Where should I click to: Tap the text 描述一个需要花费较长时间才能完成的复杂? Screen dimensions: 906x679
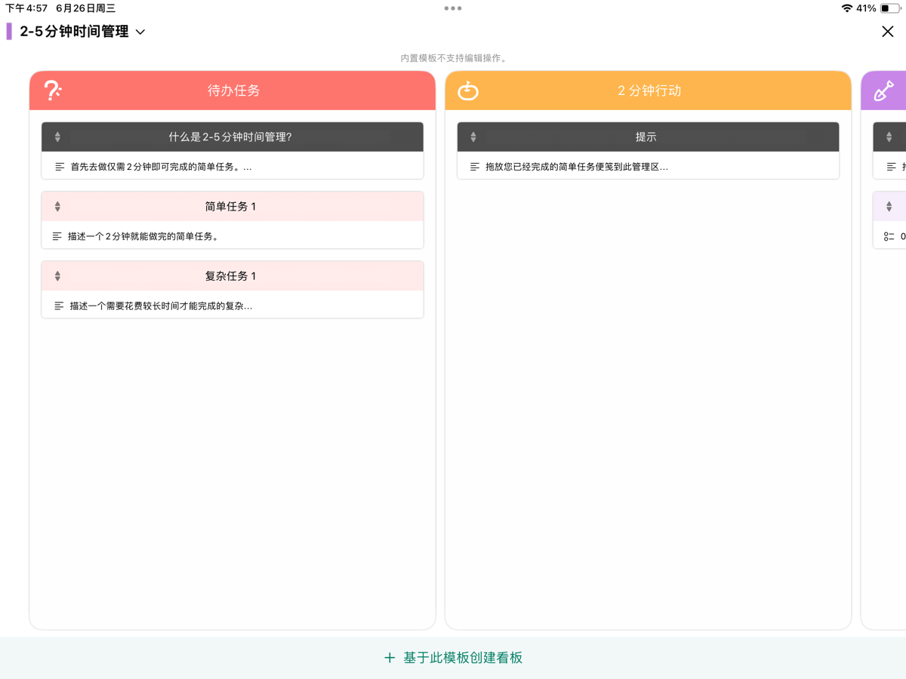point(161,306)
